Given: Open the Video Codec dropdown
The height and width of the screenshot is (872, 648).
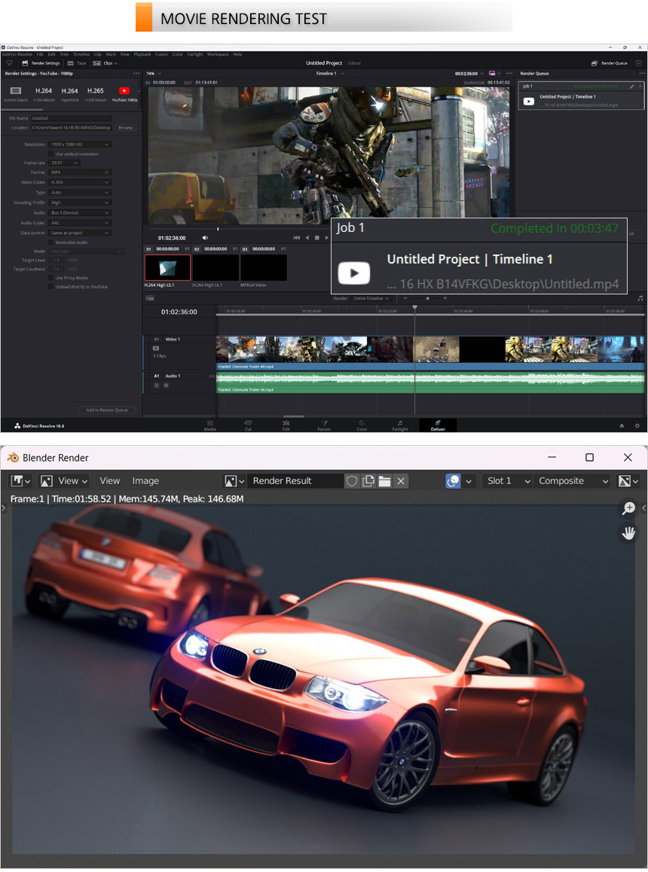Looking at the screenshot, I should click(x=79, y=182).
